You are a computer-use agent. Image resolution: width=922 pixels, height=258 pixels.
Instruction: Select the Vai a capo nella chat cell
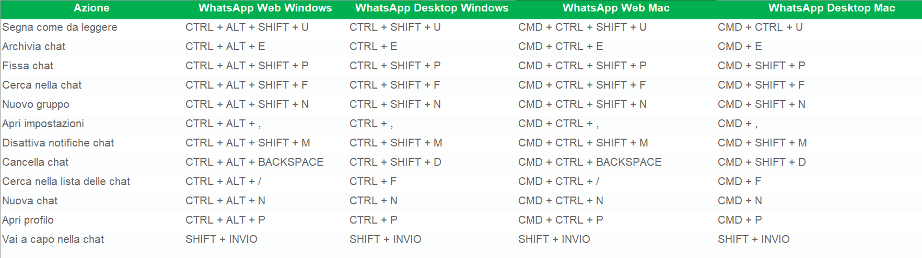pyautogui.click(x=53, y=239)
